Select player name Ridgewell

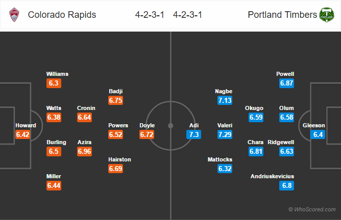coord(281,142)
